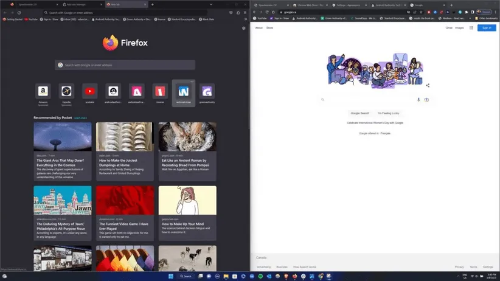Open Google apps grid
This screenshot has width=500, height=281.
click(471, 28)
